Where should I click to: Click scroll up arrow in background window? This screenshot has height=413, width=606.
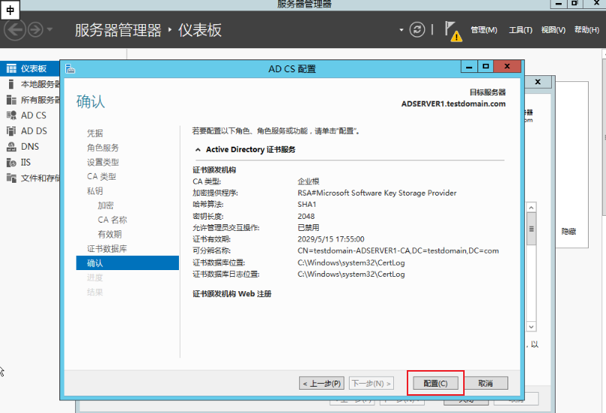(x=532, y=208)
